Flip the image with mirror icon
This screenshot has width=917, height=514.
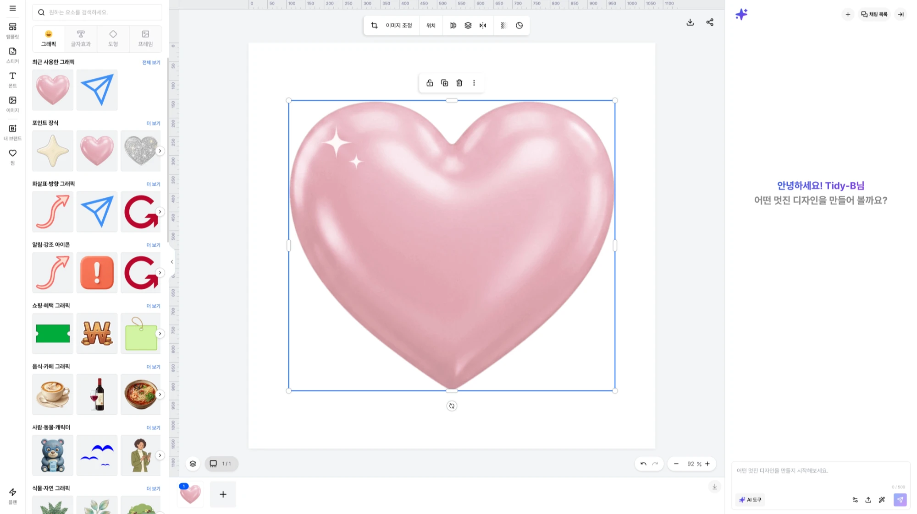[x=483, y=26]
